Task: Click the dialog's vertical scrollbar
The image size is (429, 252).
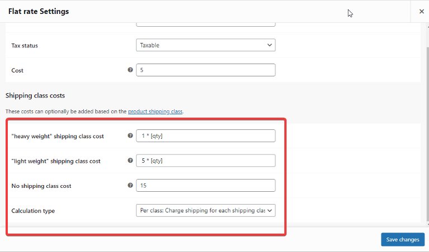Action: tap(428, 134)
